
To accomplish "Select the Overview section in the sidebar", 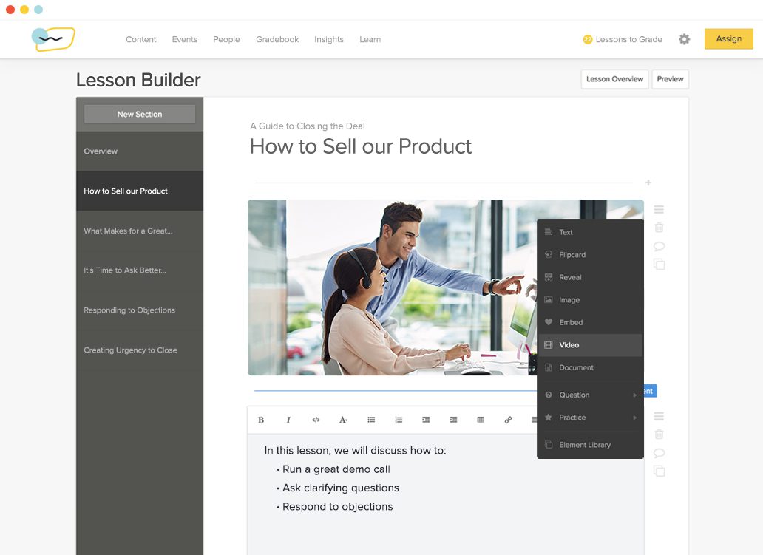I will (x=140, y=151).
